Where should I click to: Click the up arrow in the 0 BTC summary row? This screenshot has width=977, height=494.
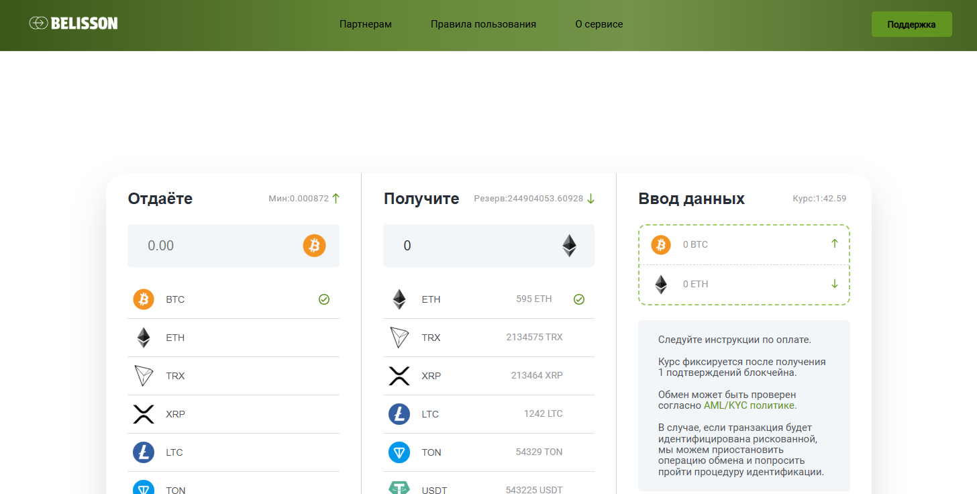(x=835, y=244)
